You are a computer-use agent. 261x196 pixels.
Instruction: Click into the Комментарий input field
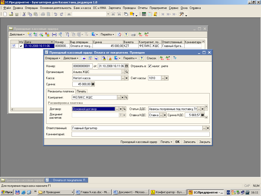tap(140, 134)
